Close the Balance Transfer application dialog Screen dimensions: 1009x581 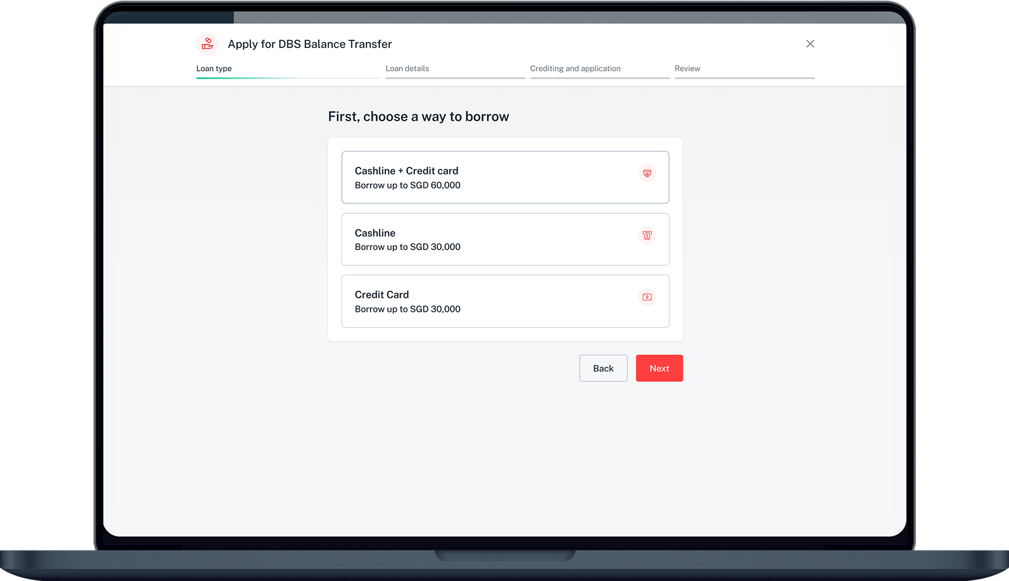pyautogui.click(x=810, y=44)
